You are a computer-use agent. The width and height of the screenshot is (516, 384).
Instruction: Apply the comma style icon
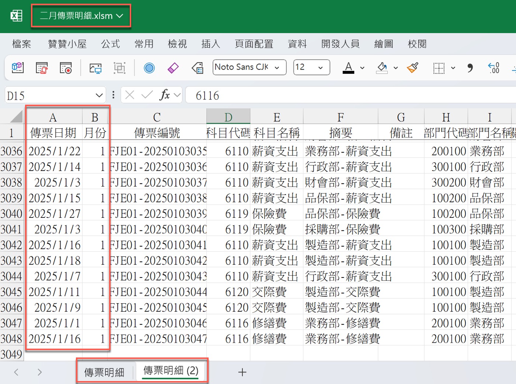(470, 68)
